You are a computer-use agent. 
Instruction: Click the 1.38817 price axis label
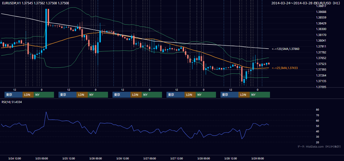pos(321,6)
